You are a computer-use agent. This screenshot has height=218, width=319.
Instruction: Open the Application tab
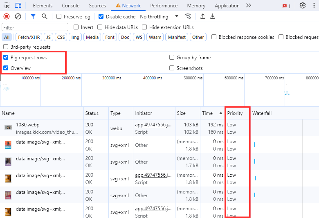pos(227,6)
